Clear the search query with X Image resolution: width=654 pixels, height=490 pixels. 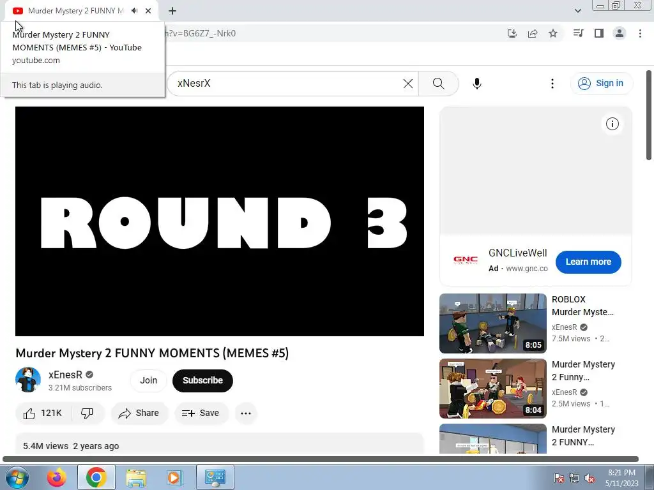(408, 84)
